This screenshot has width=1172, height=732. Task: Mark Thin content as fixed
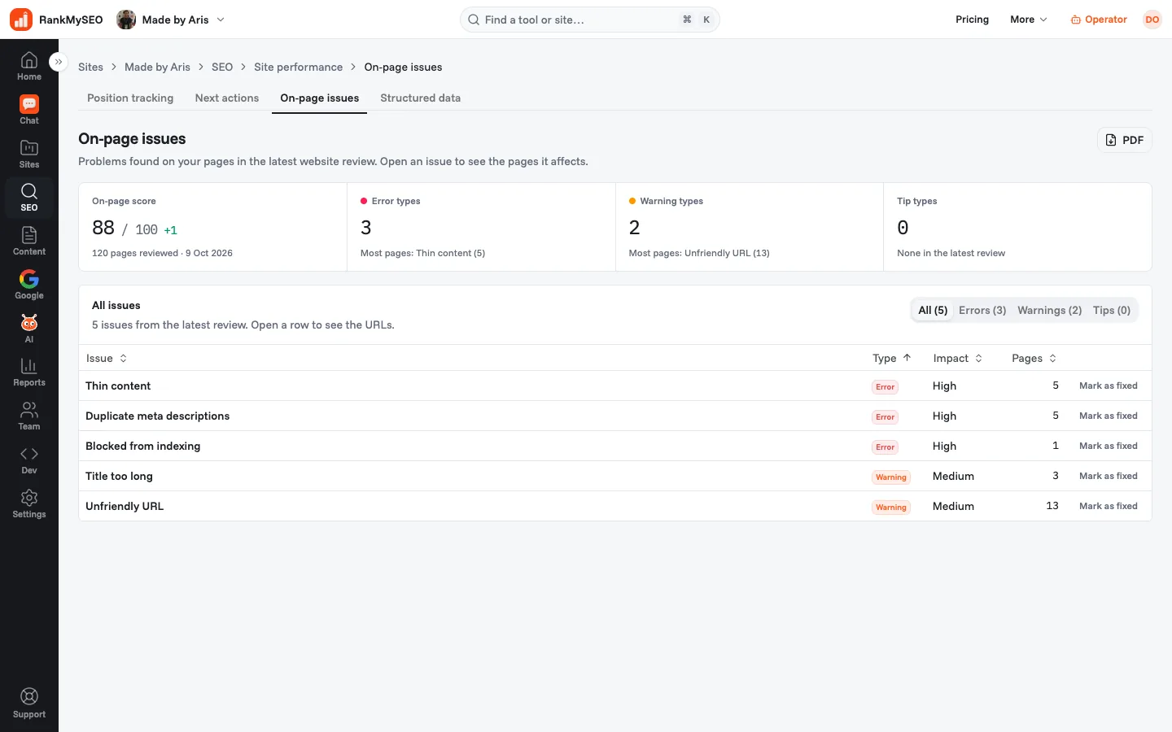click(1109, 386)
